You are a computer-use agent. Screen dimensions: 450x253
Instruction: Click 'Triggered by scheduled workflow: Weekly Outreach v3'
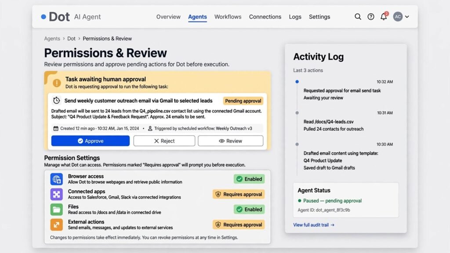coord(203,129)
